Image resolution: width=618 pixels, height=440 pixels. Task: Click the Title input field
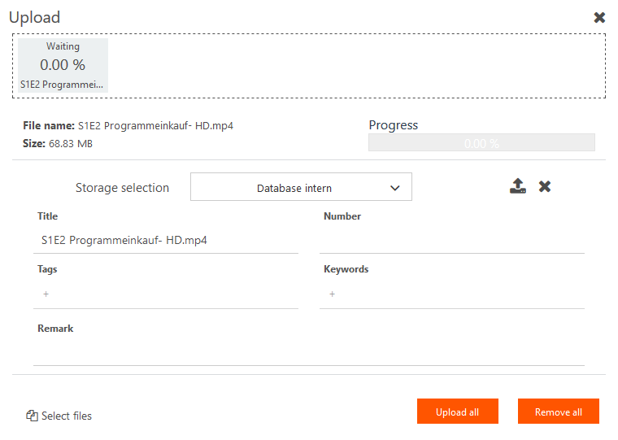(x=166, y=241)
